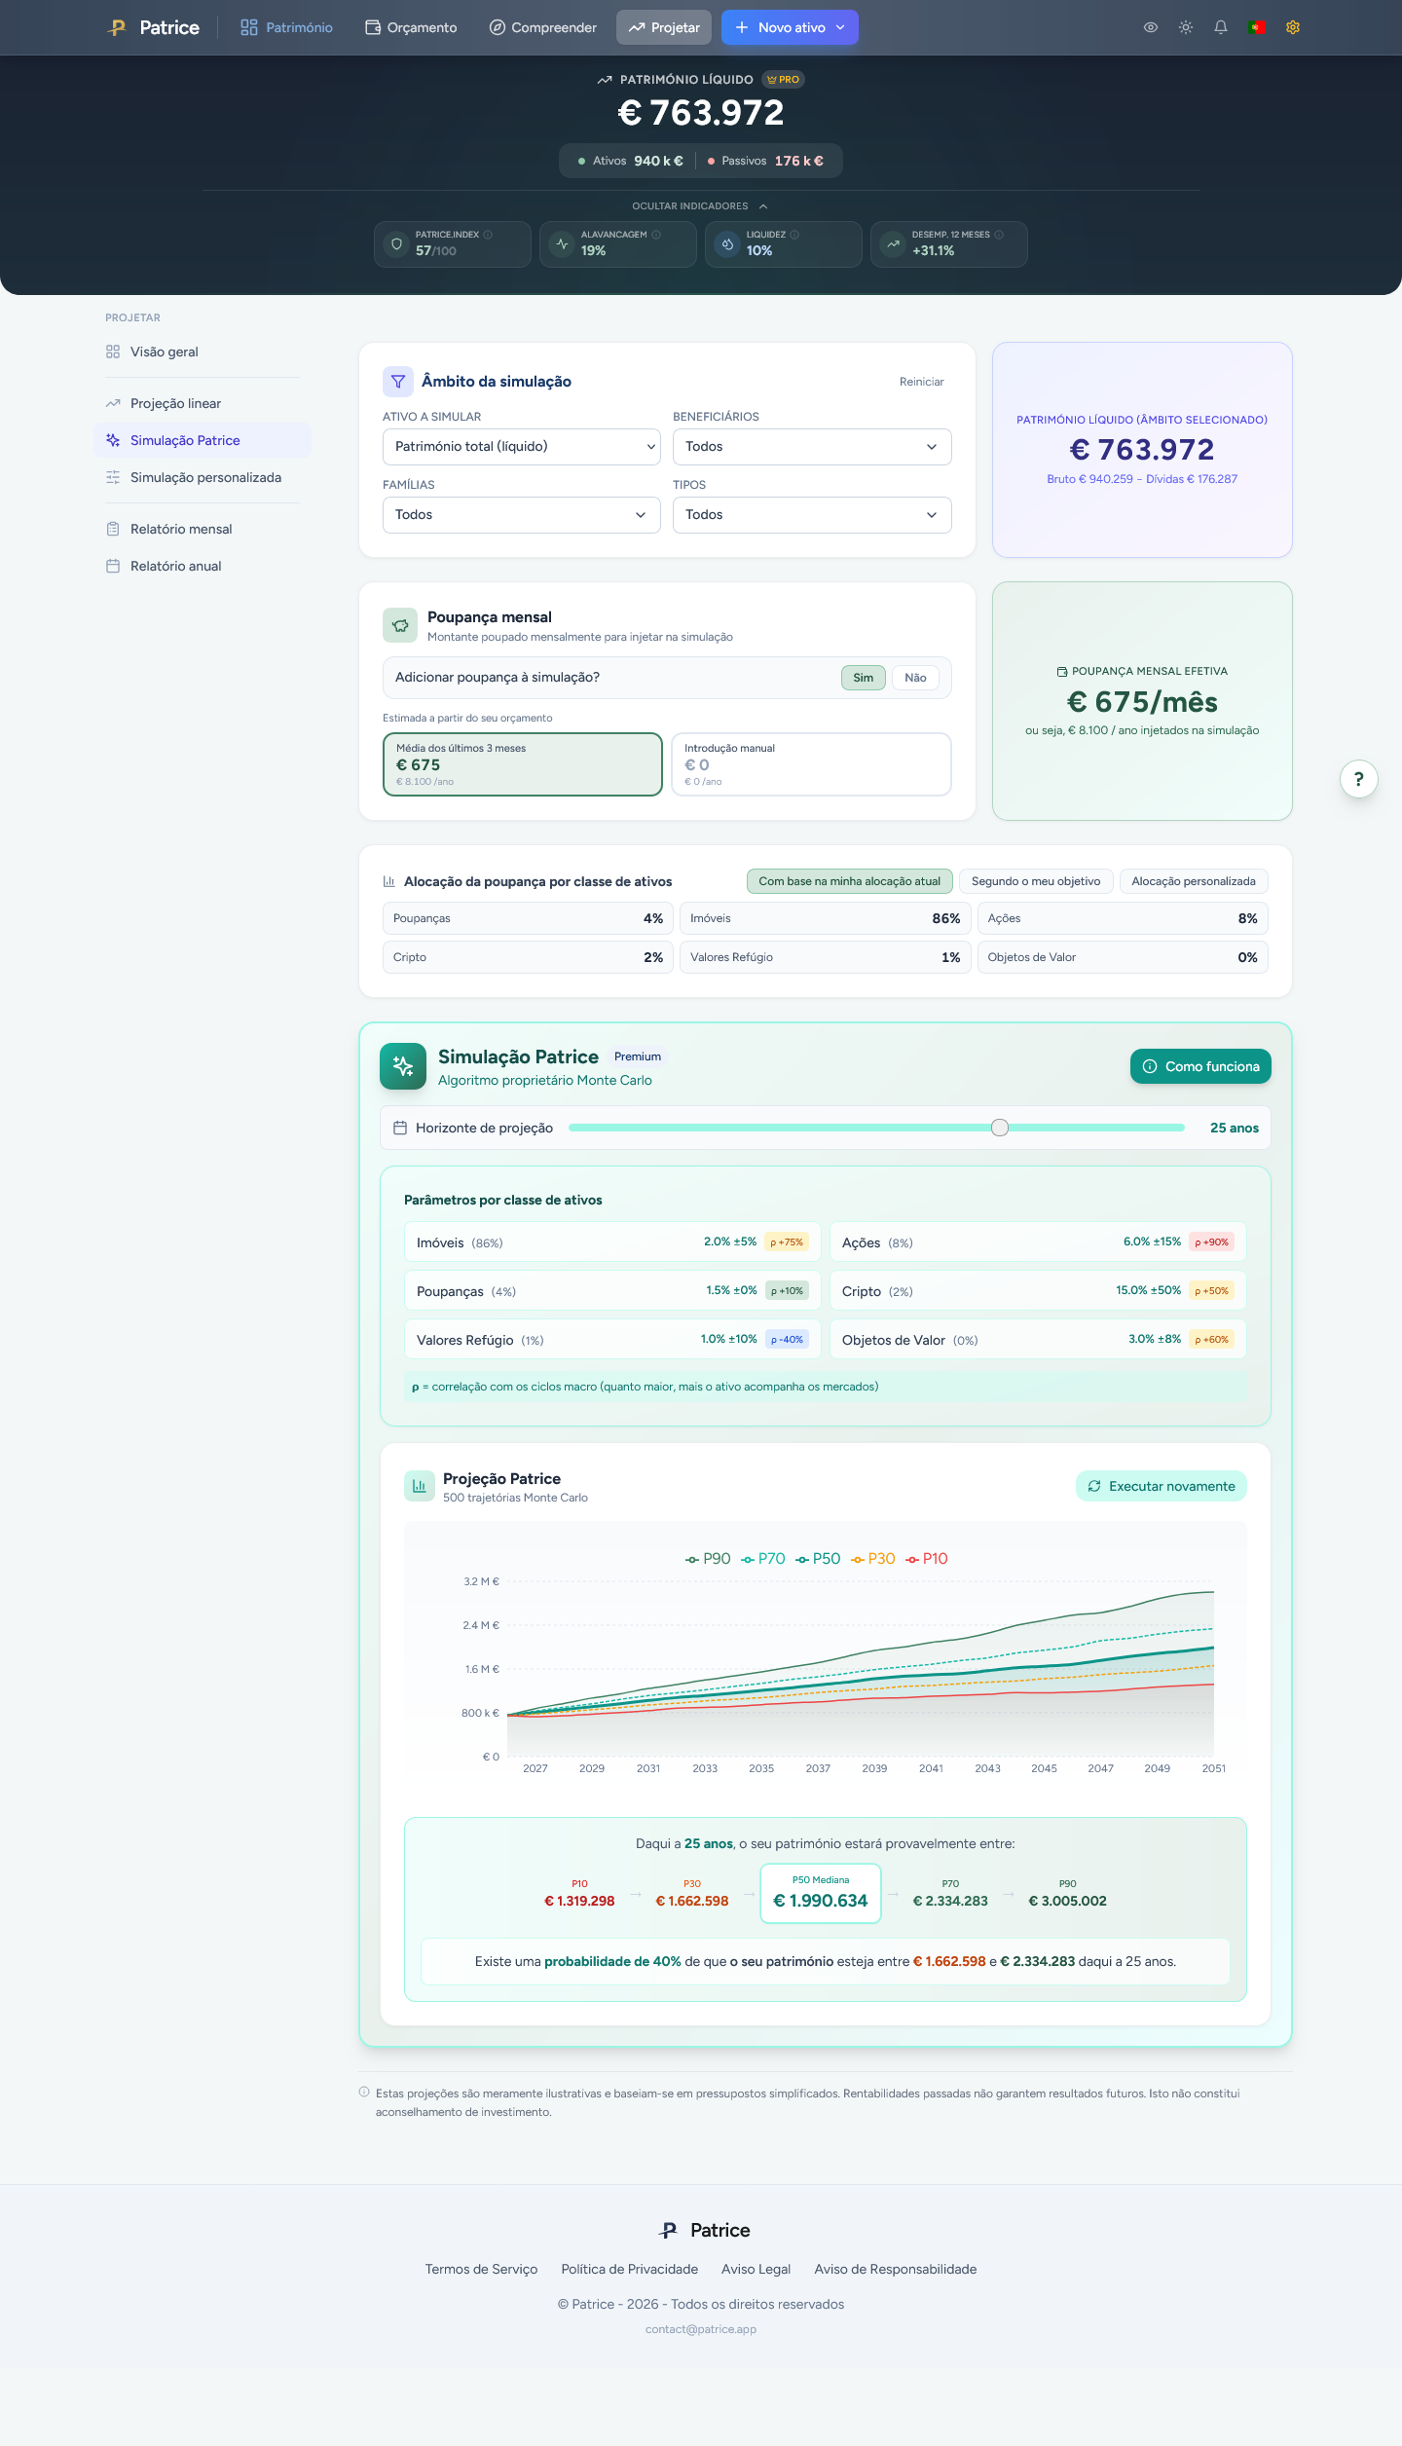1402x2446 pixels.
Task: Open the Projetar nav tab
Action: pos(664,27)
